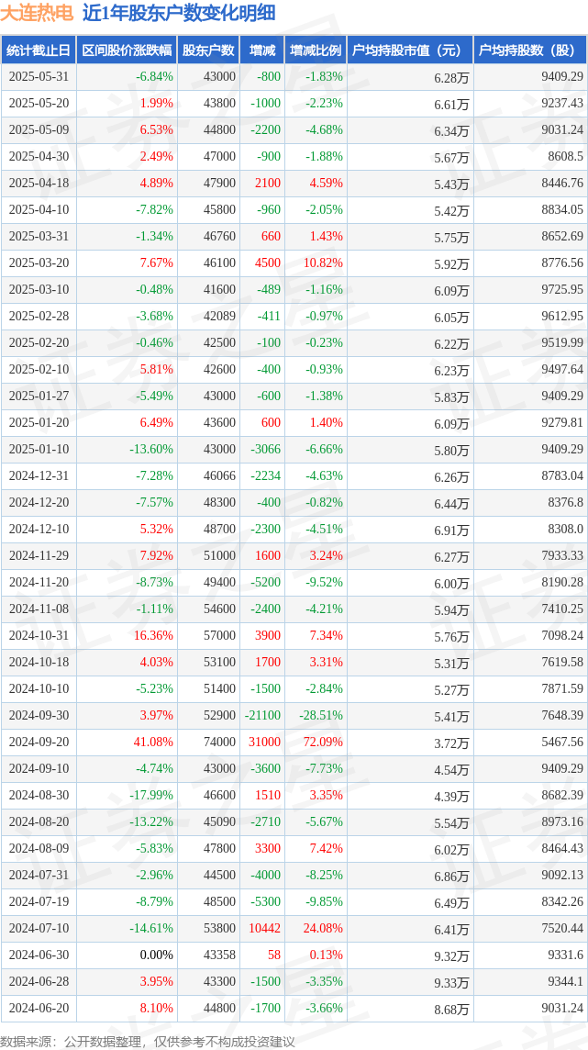Viewport: 588px width, 1050px height.
Task: Click the 区间股价涨跌幅 column header
Action: click(x=127, y=50)
